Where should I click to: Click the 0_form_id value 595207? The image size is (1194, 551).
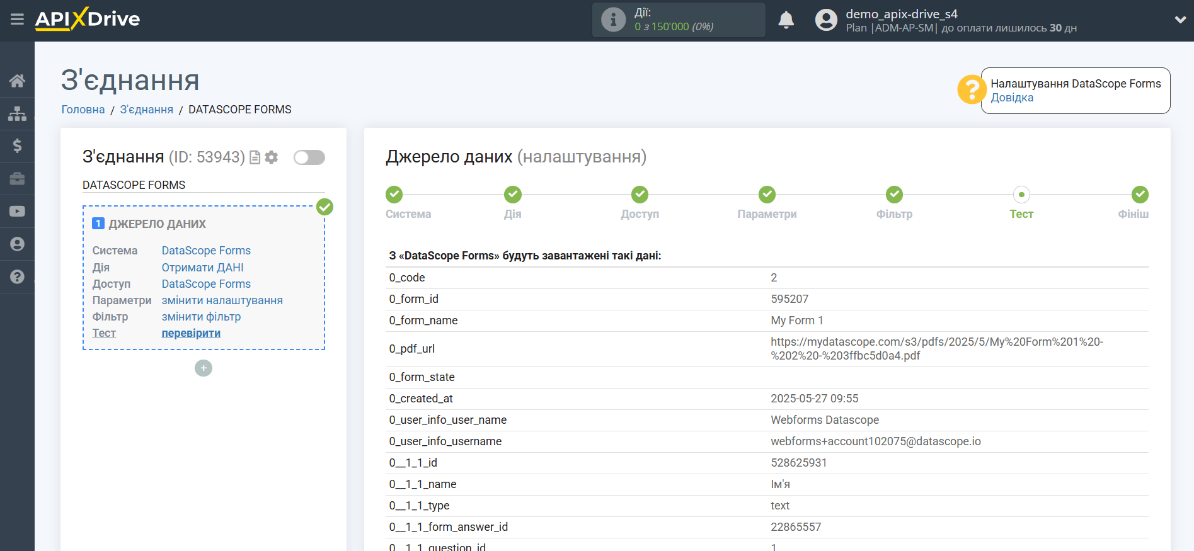point(789,299)
